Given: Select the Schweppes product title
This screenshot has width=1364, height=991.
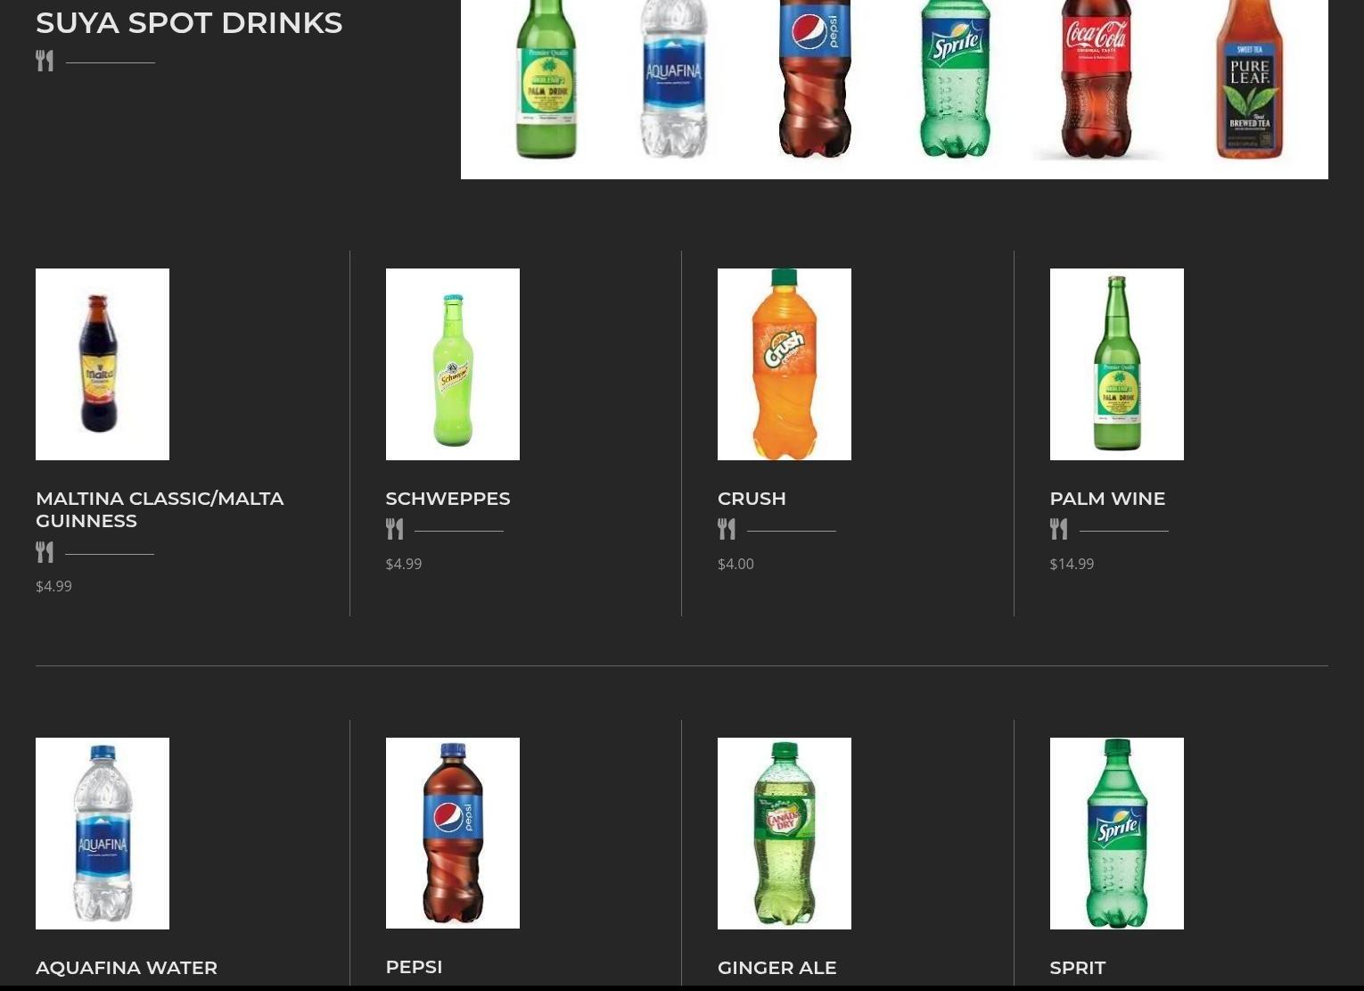Looking at the screenshot, I should click(x=448, y=499).
